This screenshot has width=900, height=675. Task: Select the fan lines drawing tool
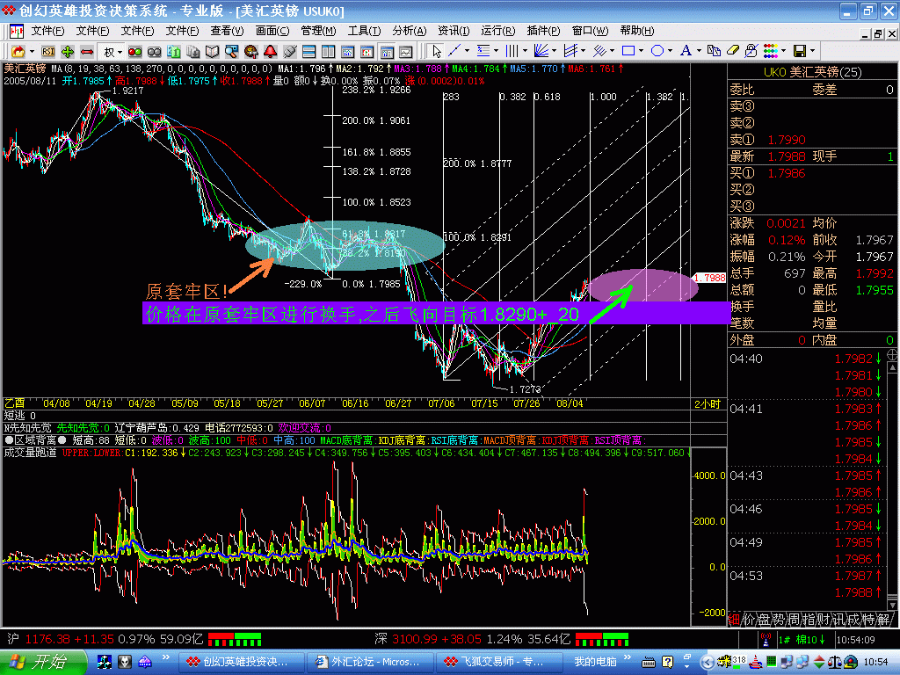(541, 51)
